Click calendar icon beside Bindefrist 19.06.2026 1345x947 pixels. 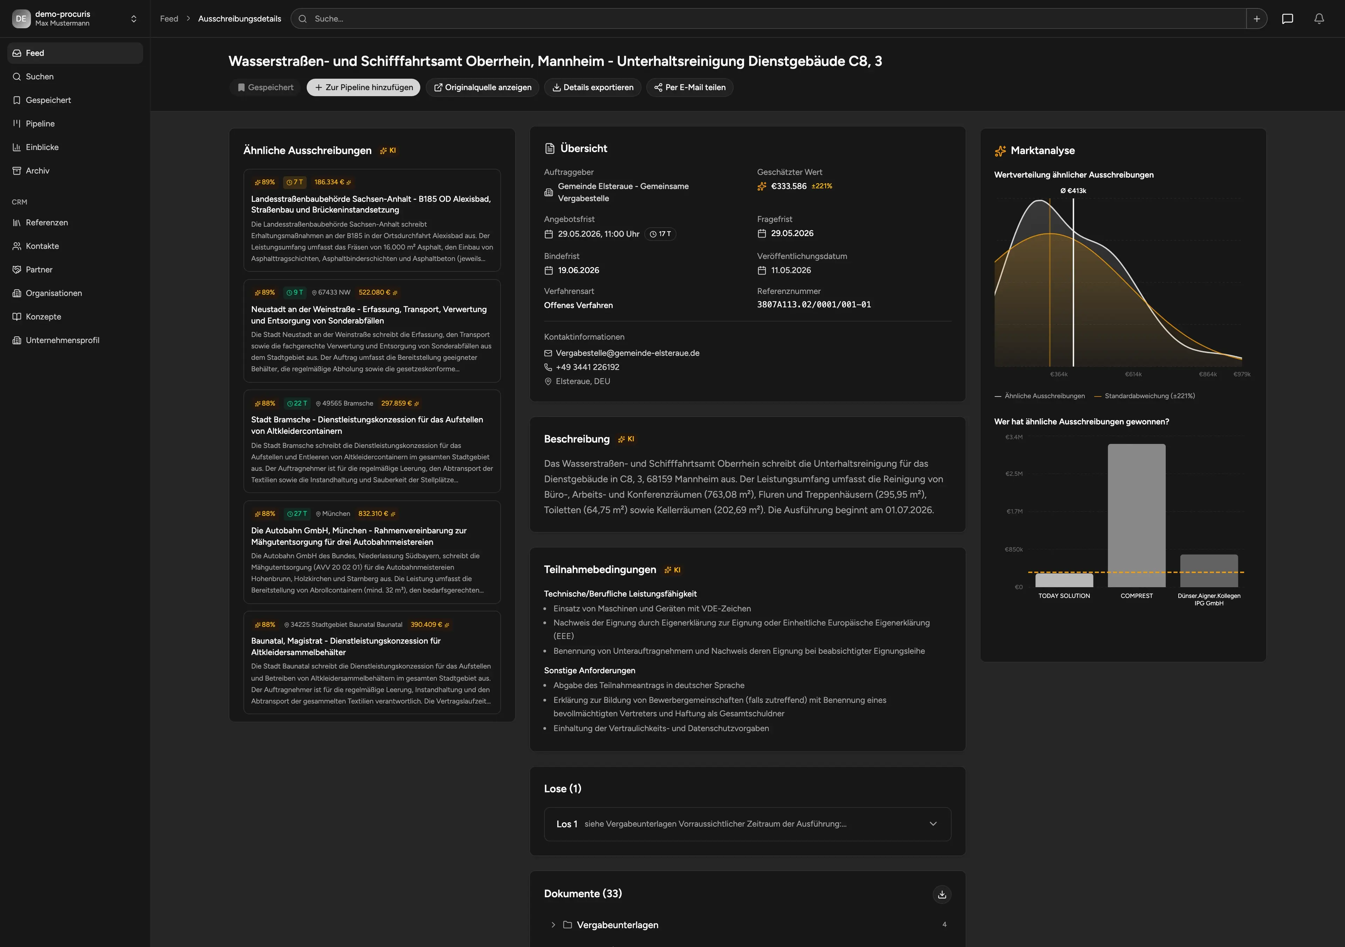pyautogui.click(x=549, y=271)
